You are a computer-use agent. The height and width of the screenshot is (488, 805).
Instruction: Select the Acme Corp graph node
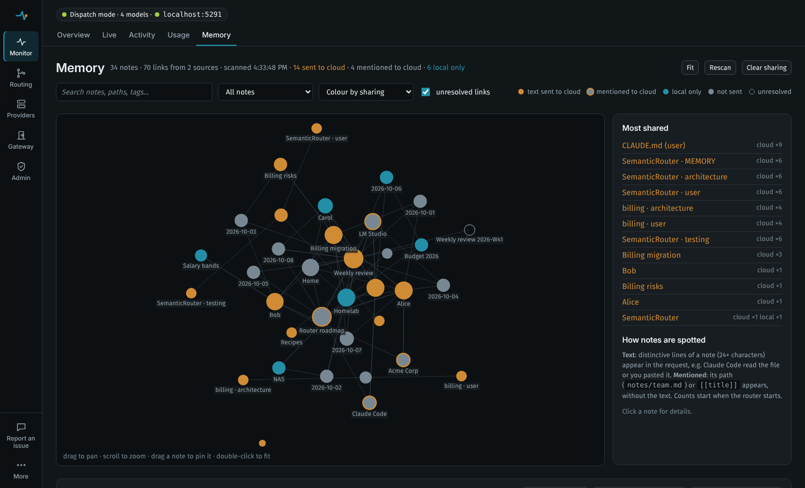point(403,360)
